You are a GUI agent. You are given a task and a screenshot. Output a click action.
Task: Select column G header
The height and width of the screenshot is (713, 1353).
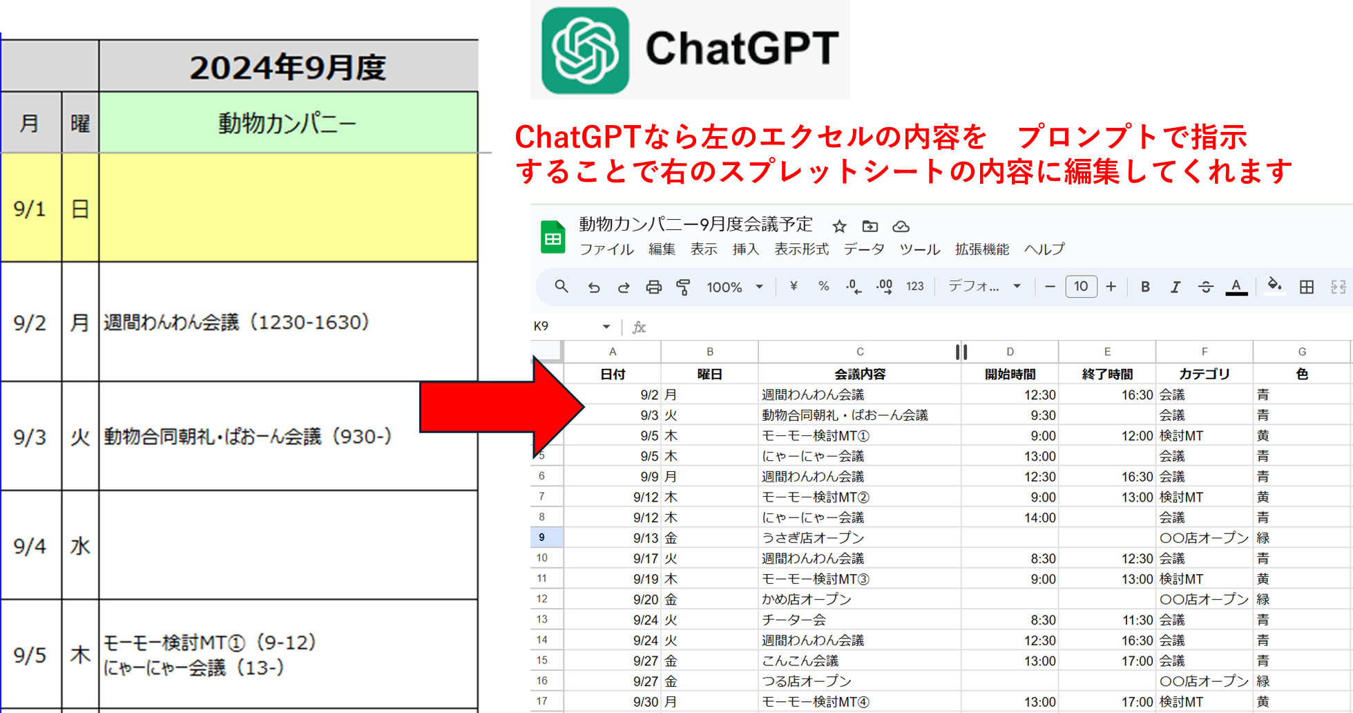1302,352
